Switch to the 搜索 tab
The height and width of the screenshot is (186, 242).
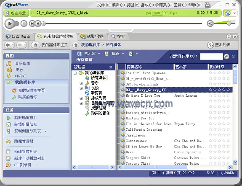[x=118, y=36]
